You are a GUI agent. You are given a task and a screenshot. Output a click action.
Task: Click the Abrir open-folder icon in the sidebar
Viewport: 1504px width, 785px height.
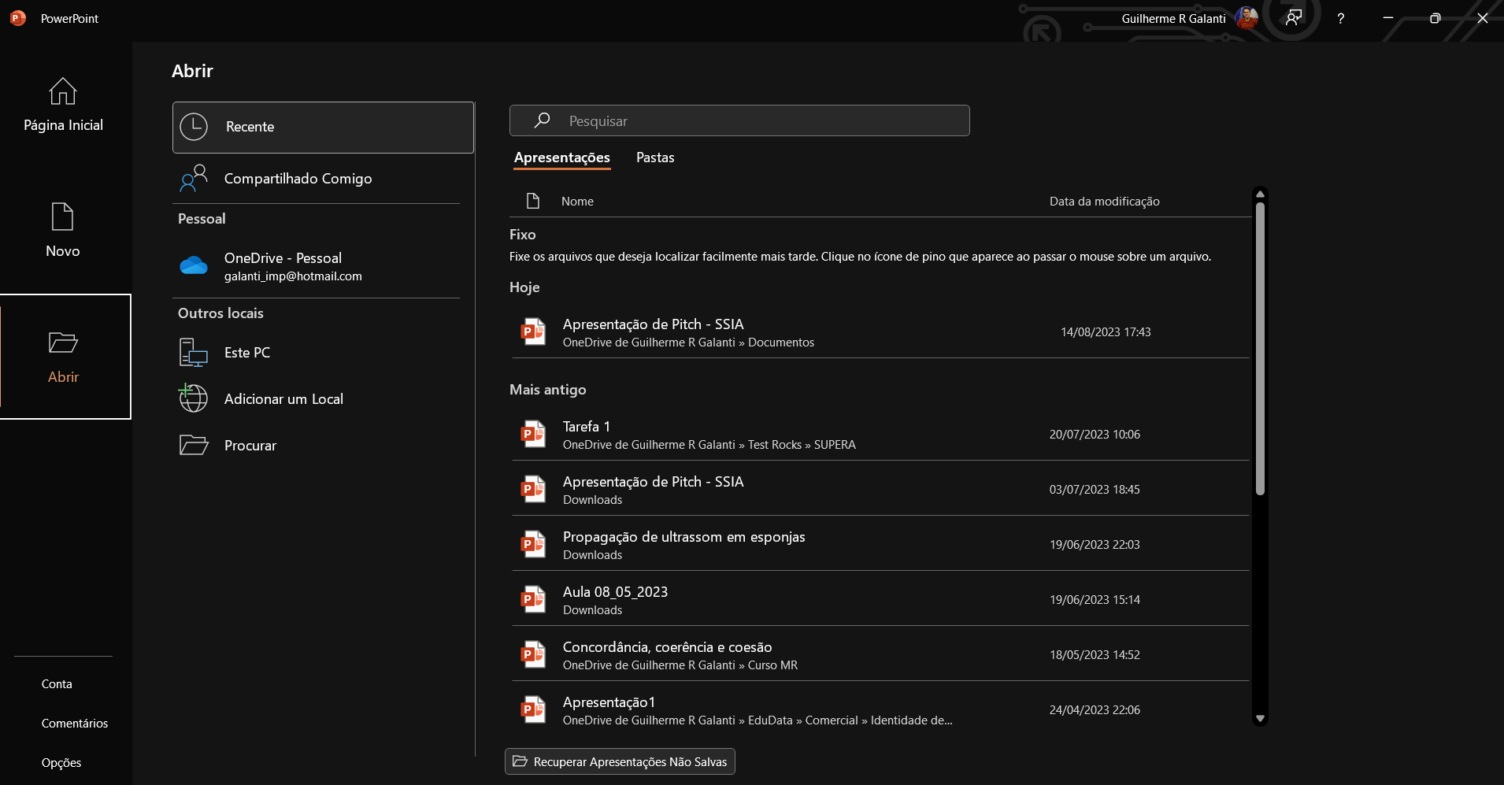[63, 343]
